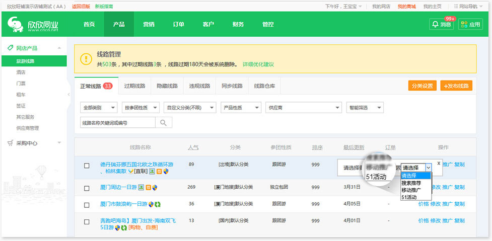
Task: Expand the 供应商 filter dropdown
Action: tap(304, 107)
